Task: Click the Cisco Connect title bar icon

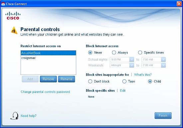Action: pyautogui.click(x=3, y=4)
